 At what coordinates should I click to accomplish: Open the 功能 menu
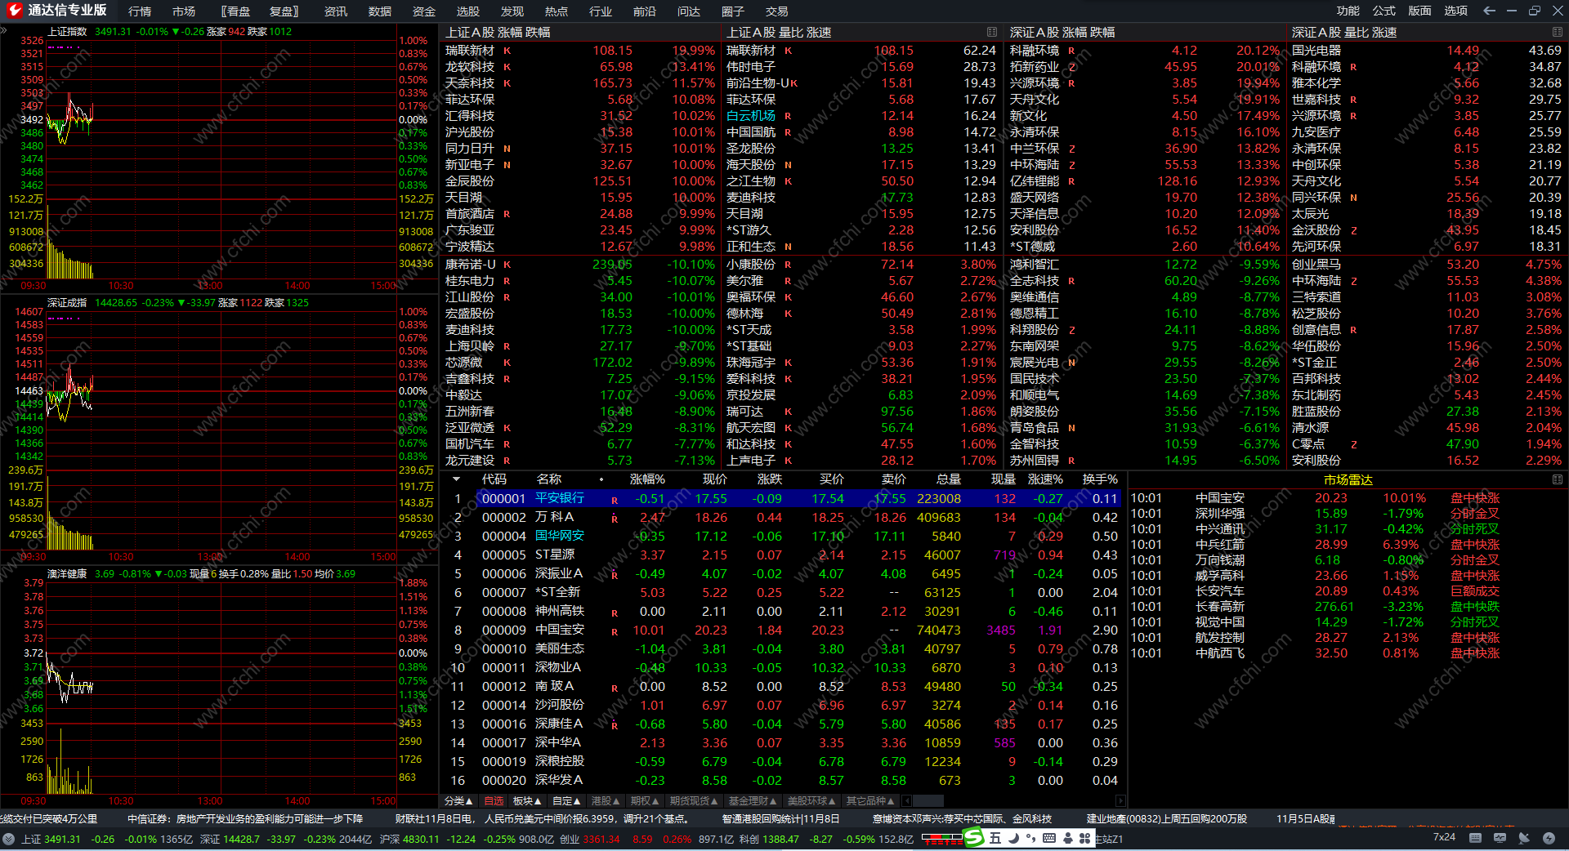tap(1348, 11)
